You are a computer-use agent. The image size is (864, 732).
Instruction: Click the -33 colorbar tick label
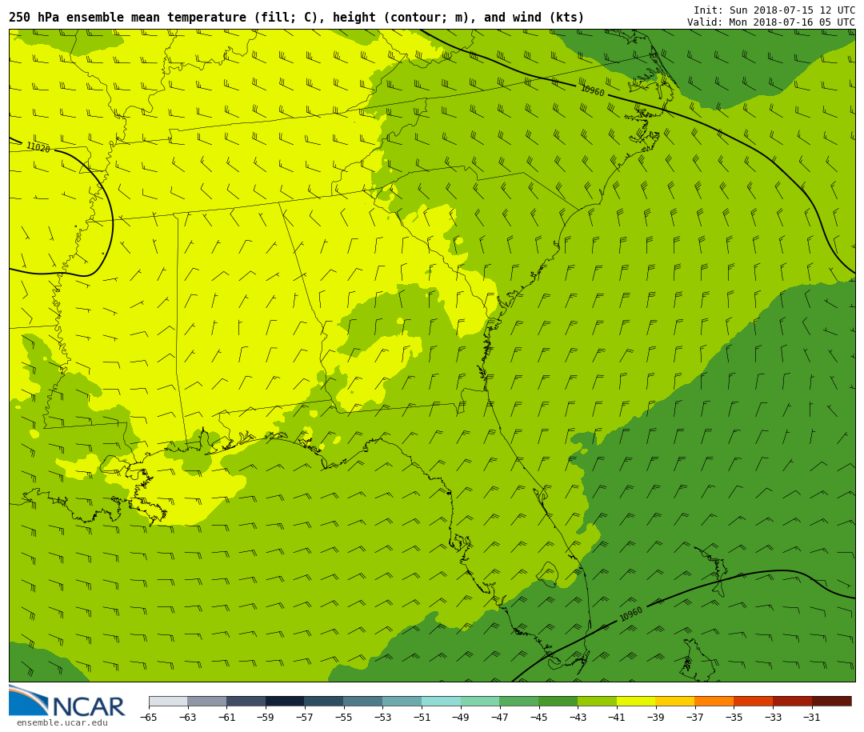click(x=773, y=717)
